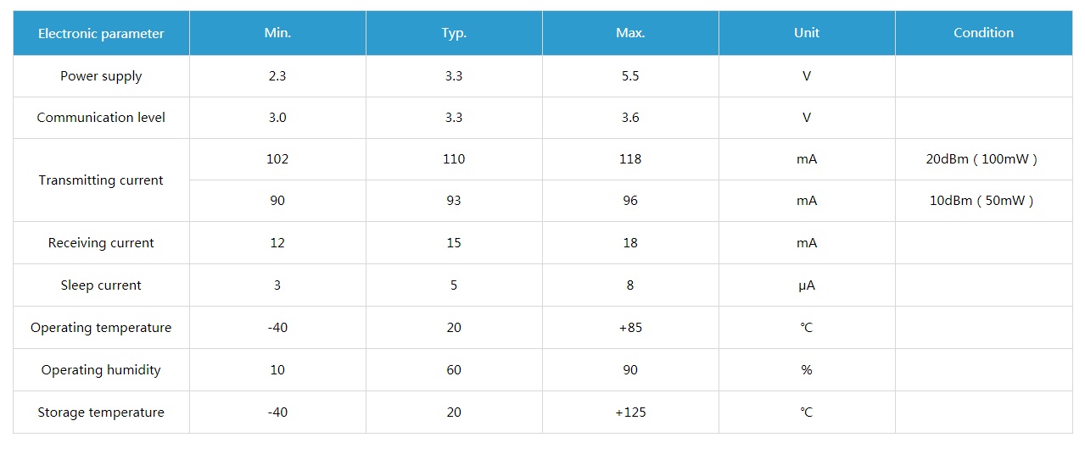Click the 5.5 maximum power supply value
This screenshot has height=454, width=1085.
click(630, 76)
